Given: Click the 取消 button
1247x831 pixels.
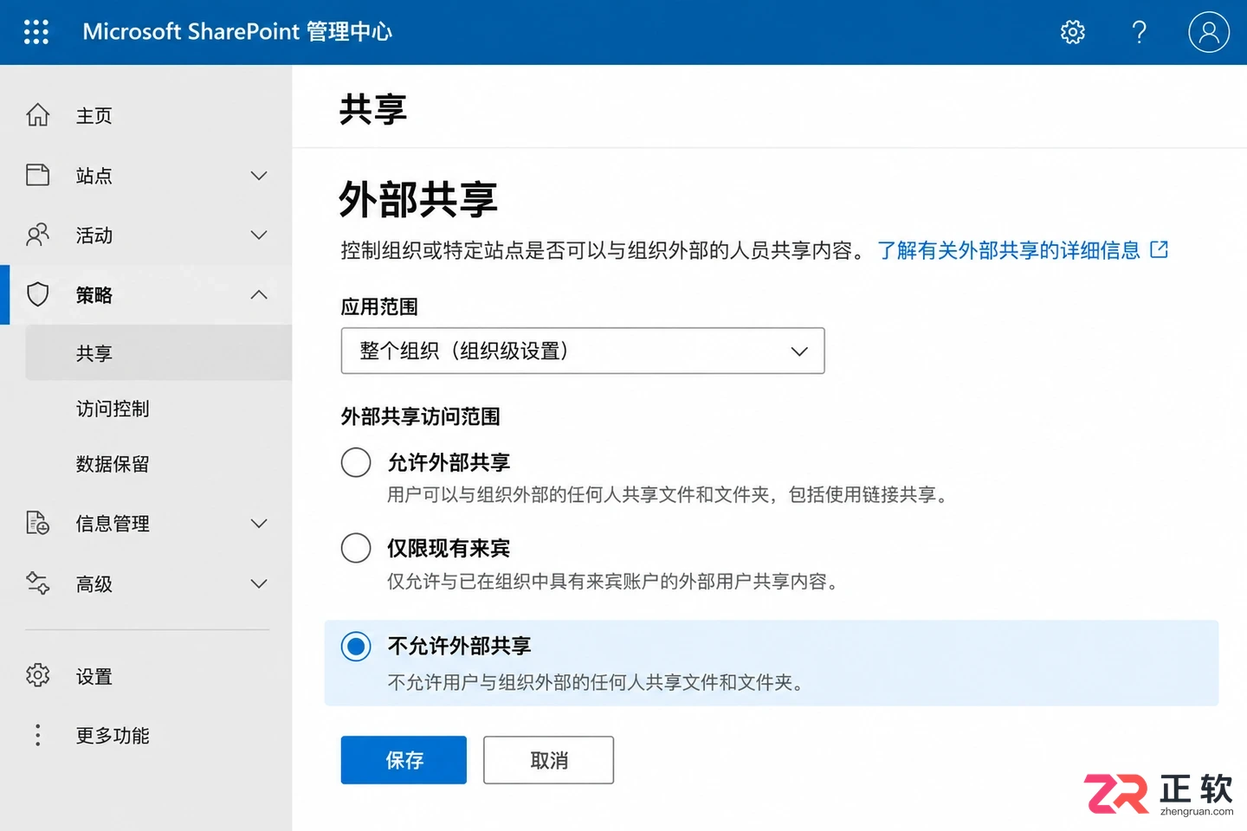Looking at the screenshot, I should pyautogui.click(x=549, y=760).
